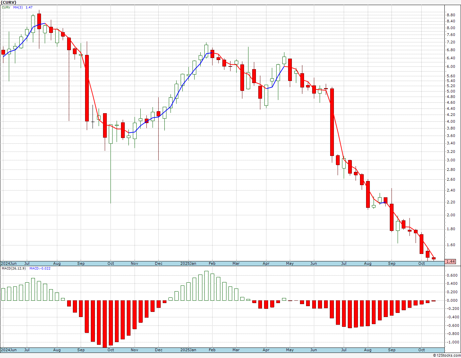Click the 5.00 price axis label
This screenshot has height=358, width=461.
(451, 91)
